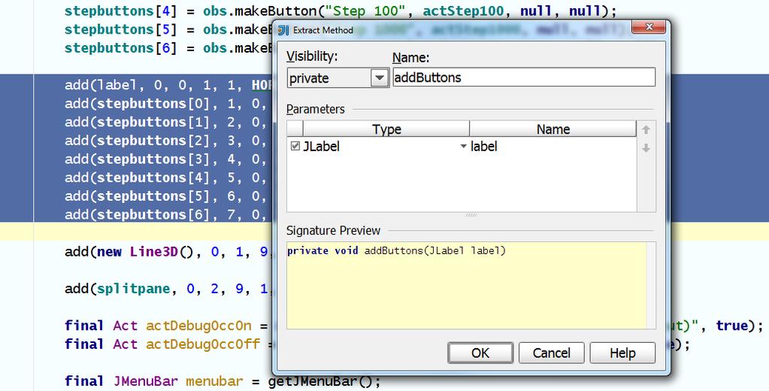Close the Extract Method dialog
This screenshot has width=769, height=391.
[x=649, y=28]
